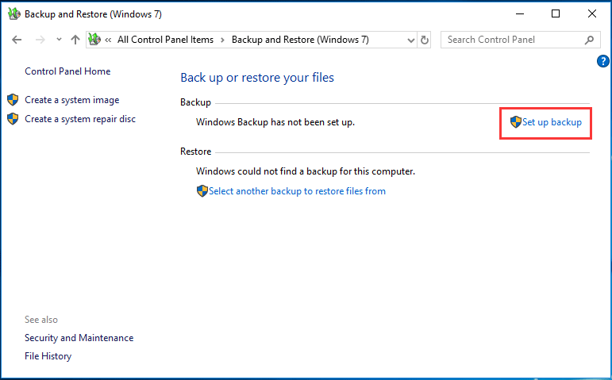
Task: Open Security and Maintenance link
Action: click(x=79, y=338)
